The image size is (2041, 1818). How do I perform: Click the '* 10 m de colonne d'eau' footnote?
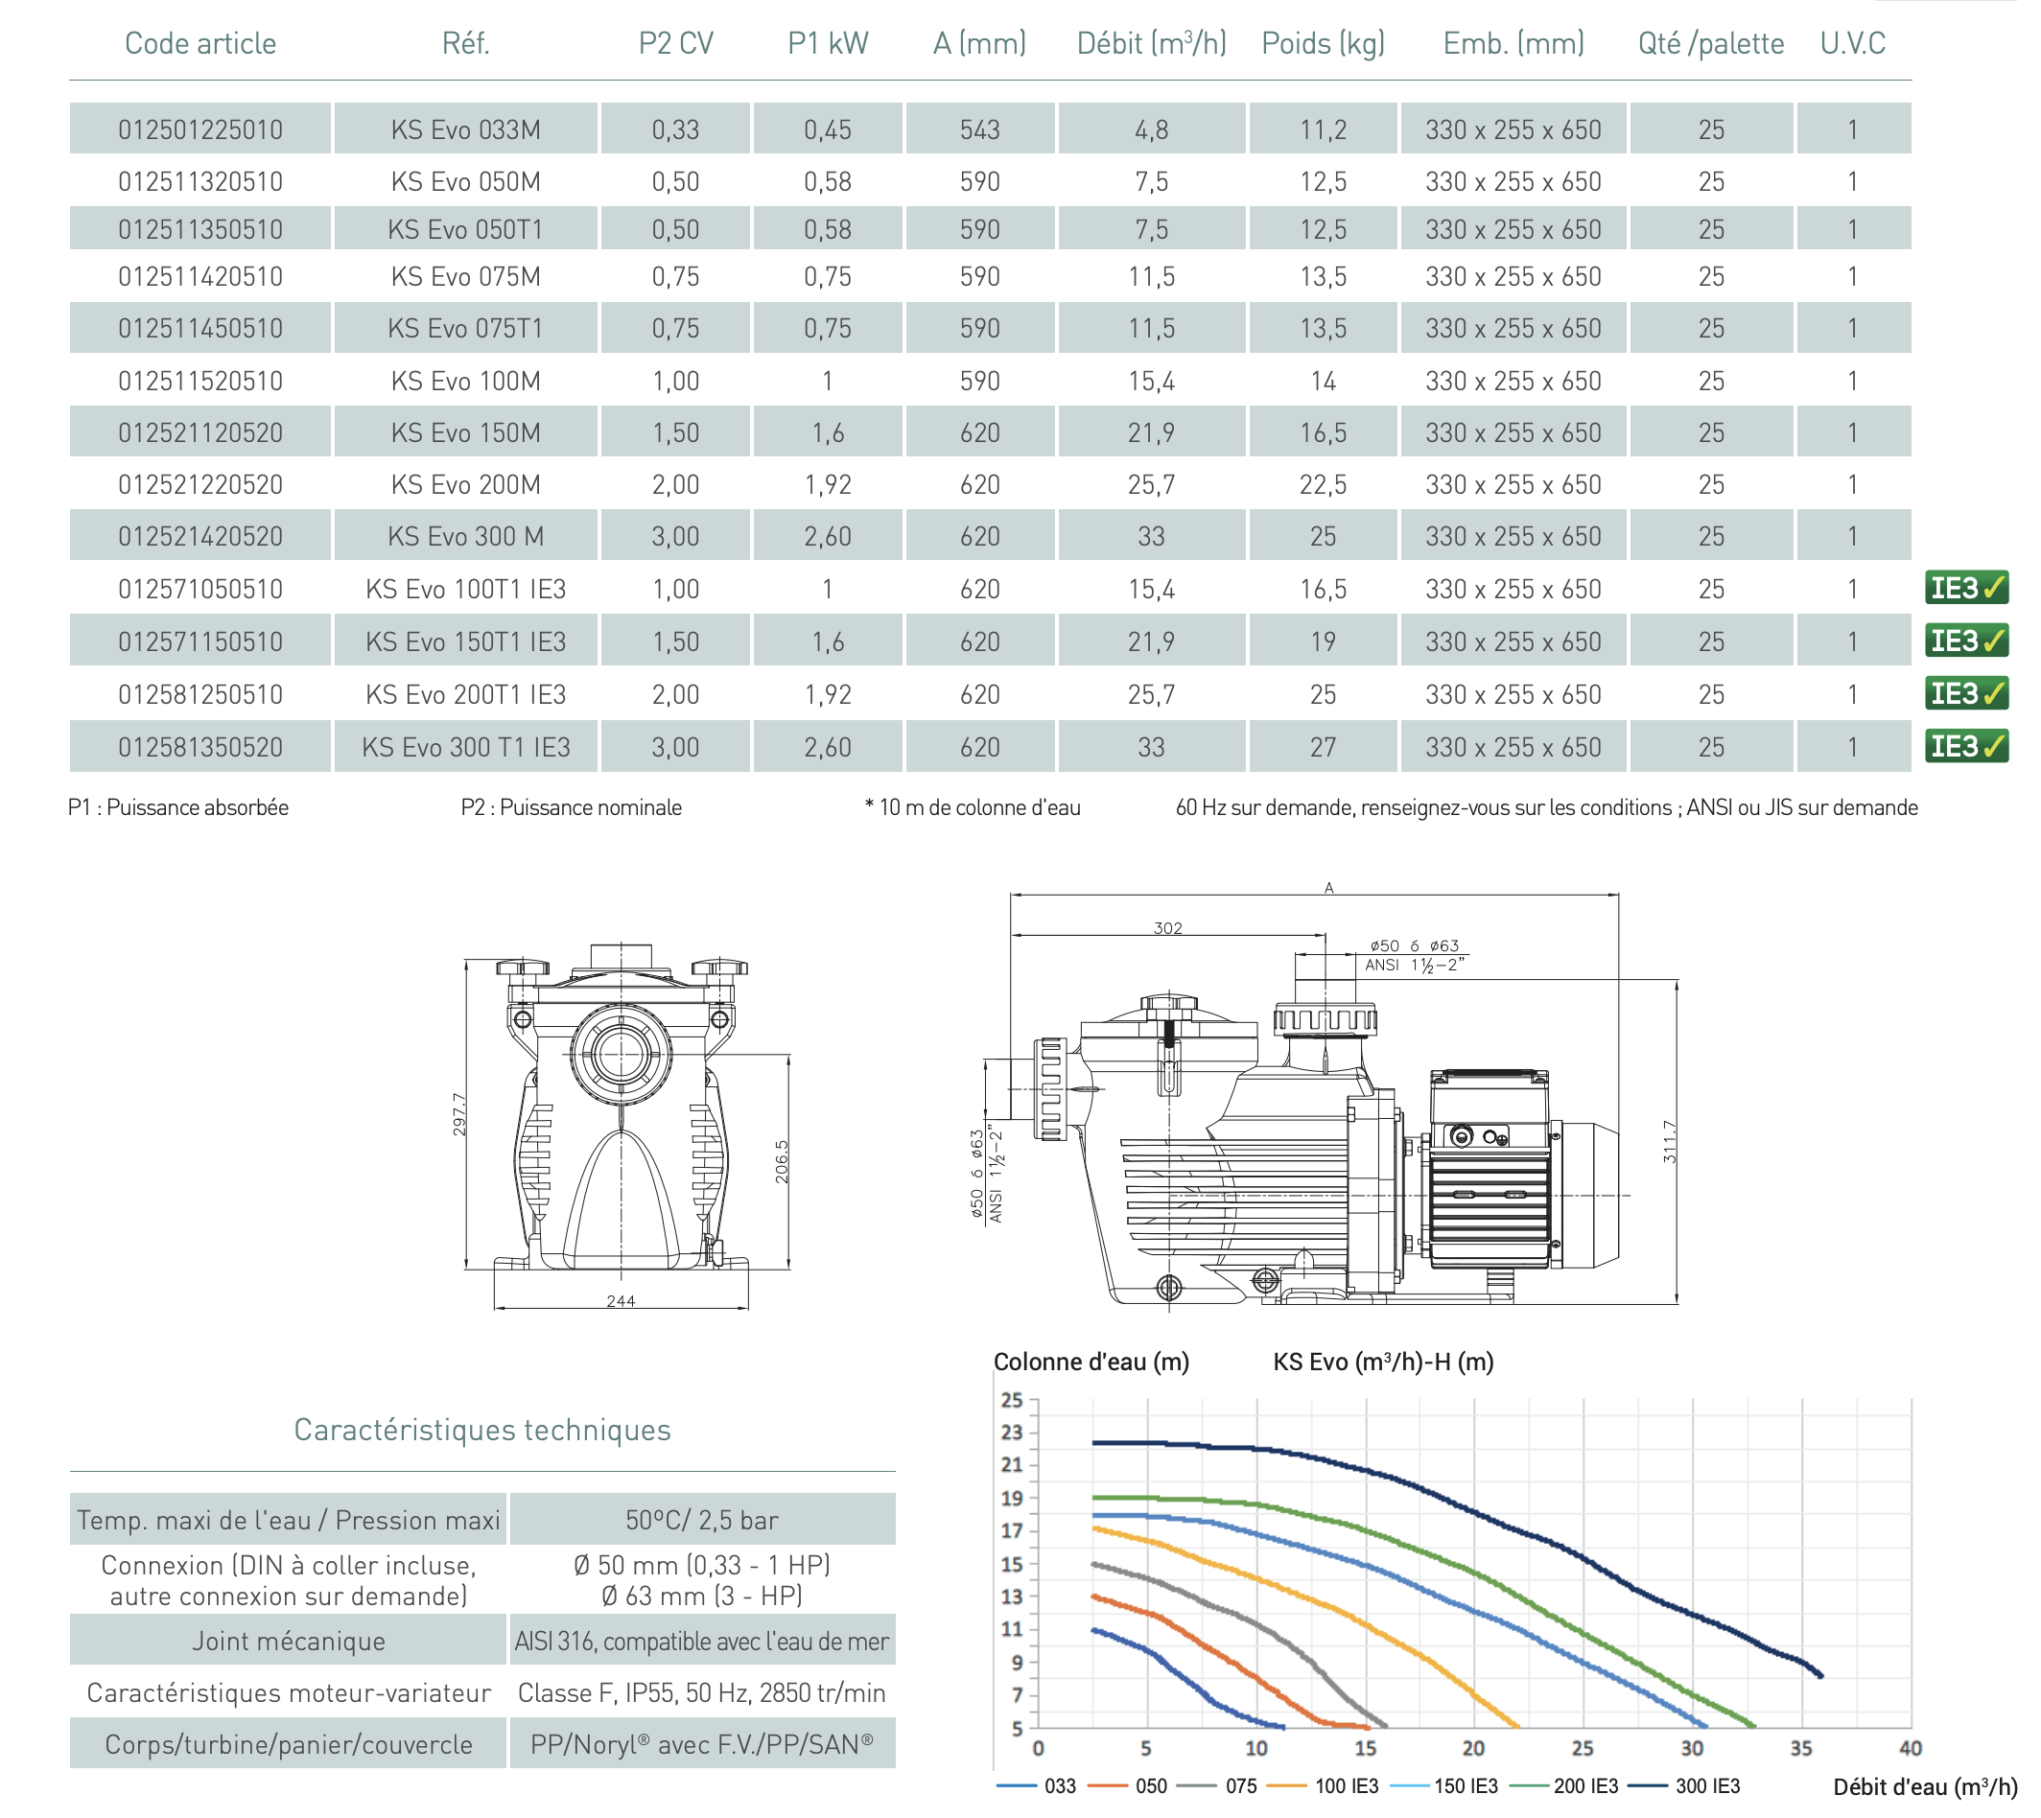pyautogui.click(x=972, y=807)
